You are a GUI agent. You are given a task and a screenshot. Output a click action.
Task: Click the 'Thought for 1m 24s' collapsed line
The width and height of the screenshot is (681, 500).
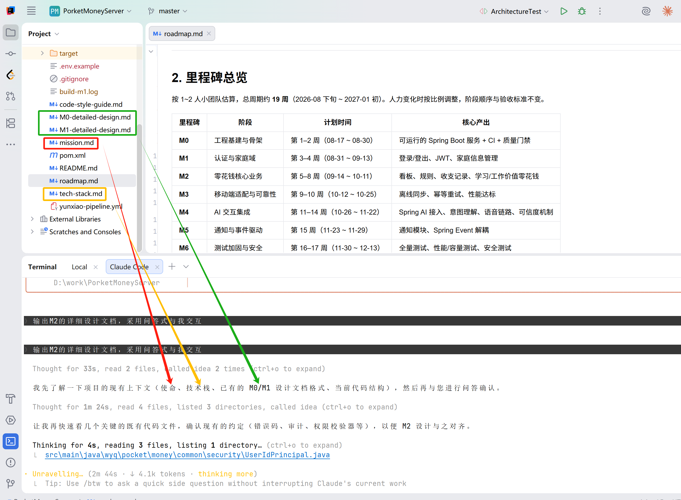215,407
